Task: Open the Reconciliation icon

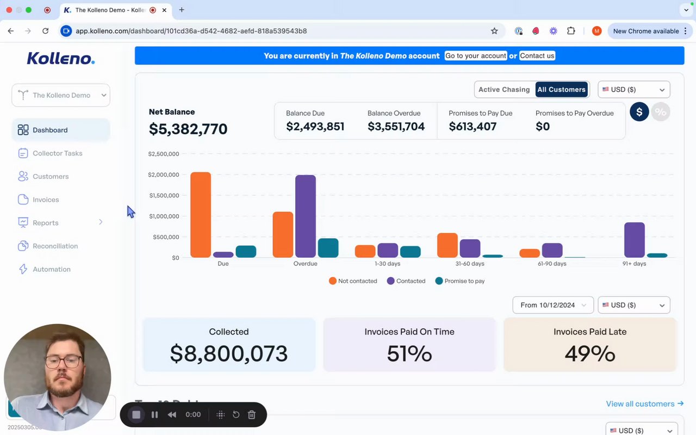Action: point(23,246)
